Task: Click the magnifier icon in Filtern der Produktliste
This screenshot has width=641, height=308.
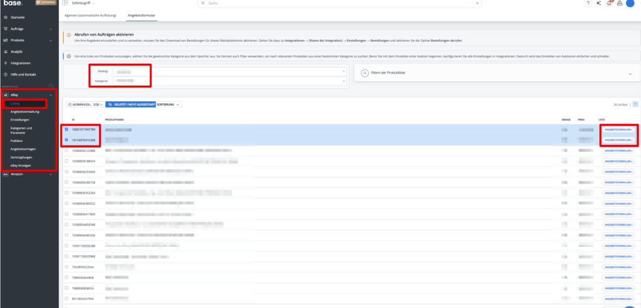Action: click(x=365, y=72)
